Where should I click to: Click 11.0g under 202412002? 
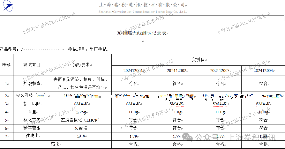(x=177, y=112)
